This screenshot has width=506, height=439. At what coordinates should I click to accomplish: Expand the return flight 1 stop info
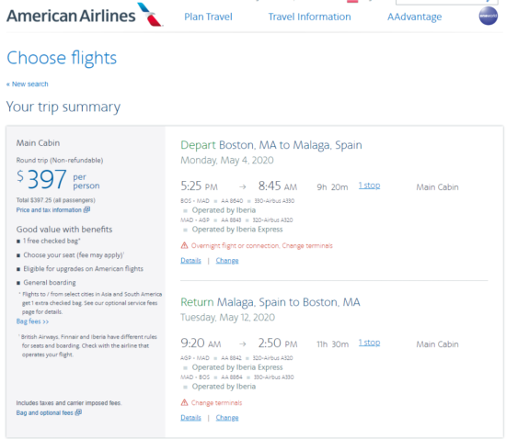[369, 343]
